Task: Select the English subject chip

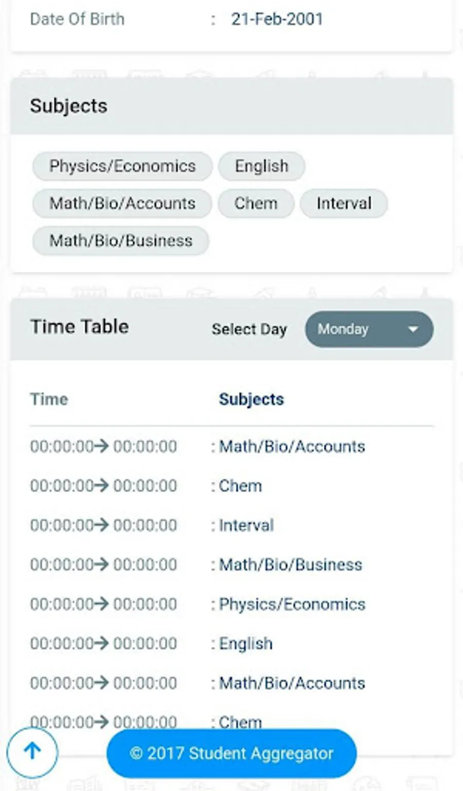Action: pyautogui.click(x=261, y=166)
